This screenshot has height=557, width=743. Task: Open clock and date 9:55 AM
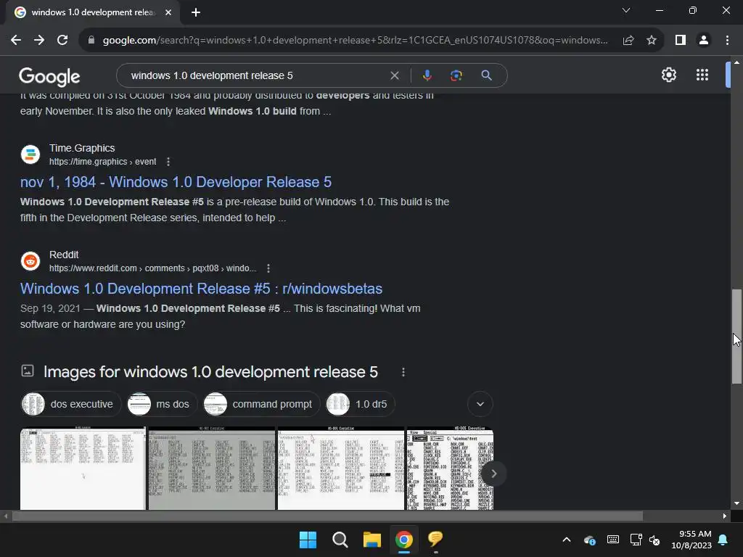pyautogui.click(x=691, y=540)
